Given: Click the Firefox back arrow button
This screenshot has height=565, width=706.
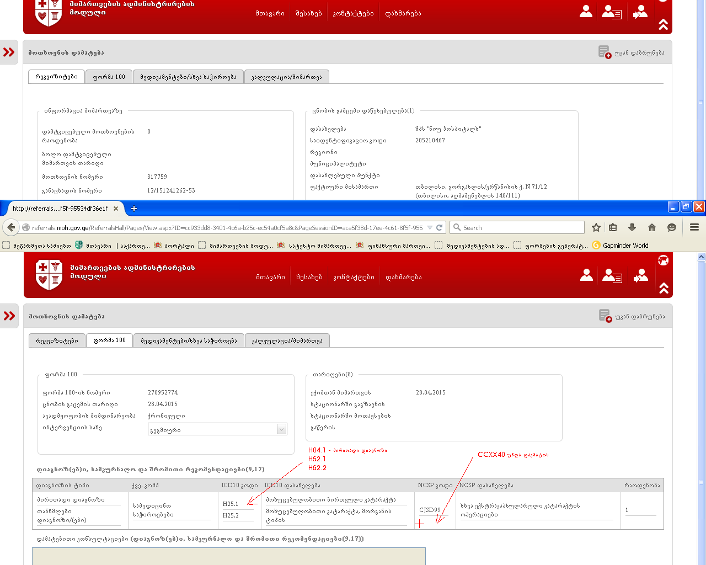Looking at the screenshot, I should [11, 227].
